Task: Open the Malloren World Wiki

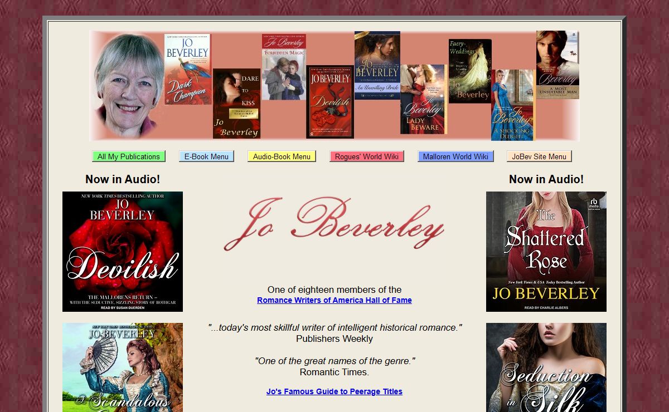Action: pyautogui.click(x=455, y=156)
